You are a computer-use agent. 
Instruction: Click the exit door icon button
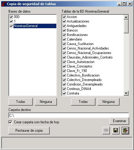(x=125, y=130)
